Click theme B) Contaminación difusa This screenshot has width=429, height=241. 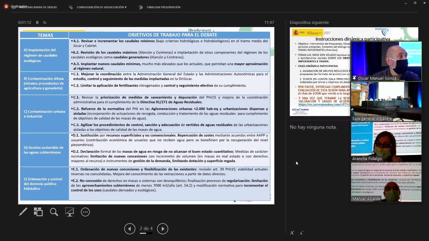coord(44,83)
